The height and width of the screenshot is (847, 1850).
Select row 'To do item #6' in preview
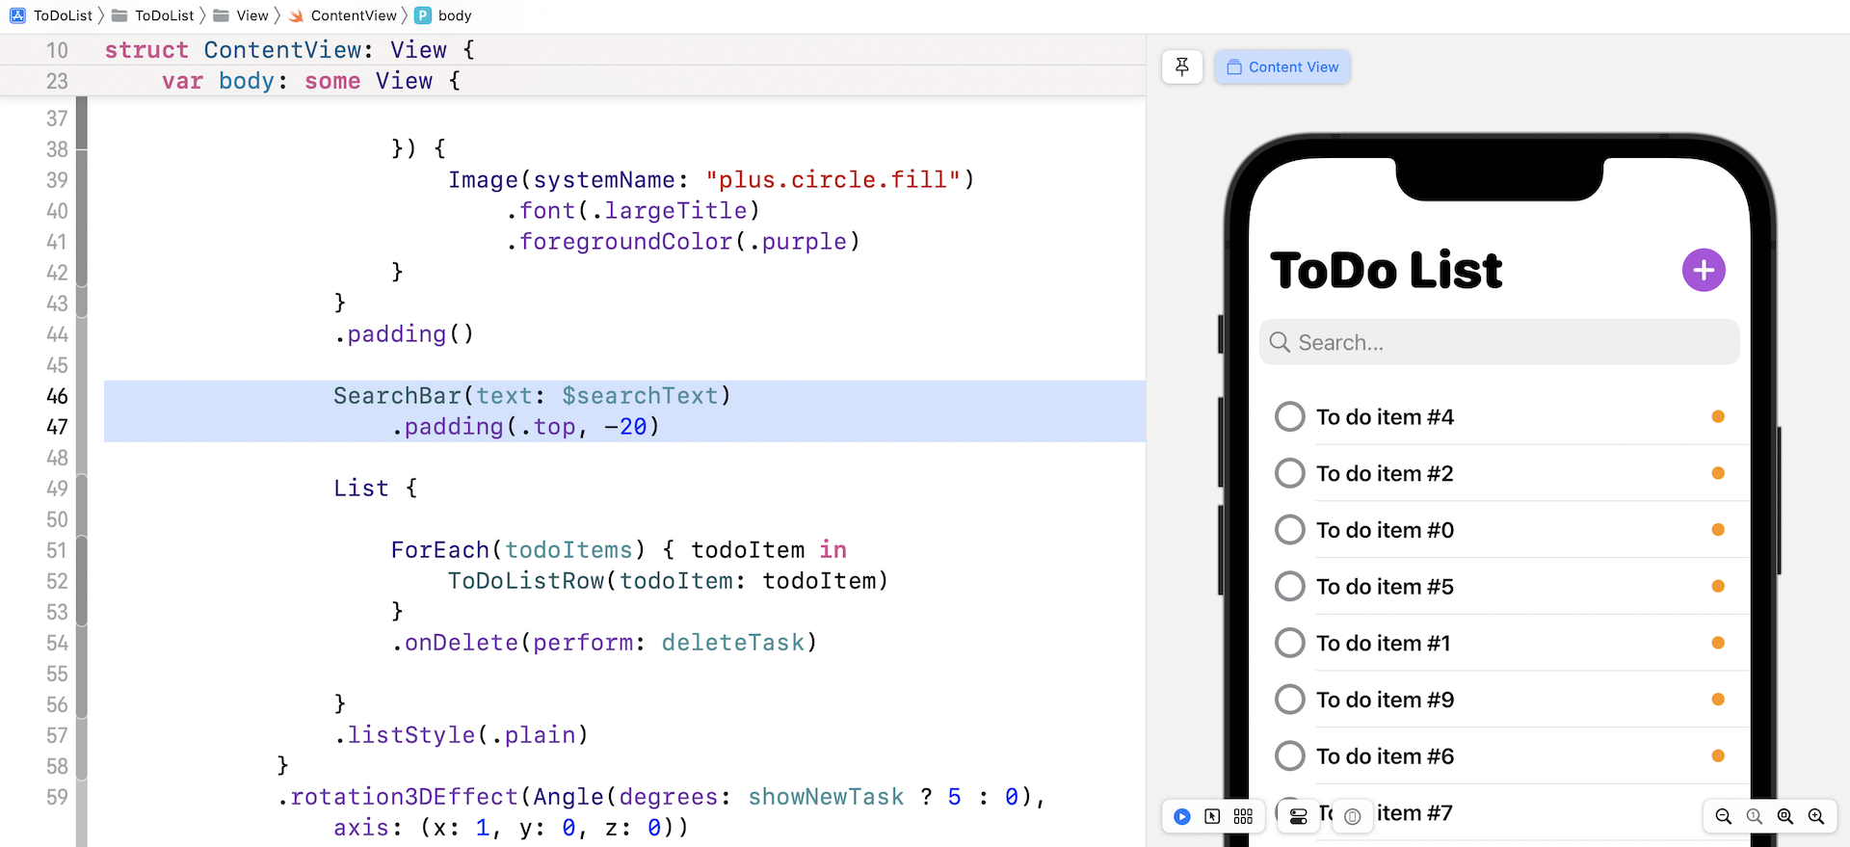click(x=1499, y=756)
